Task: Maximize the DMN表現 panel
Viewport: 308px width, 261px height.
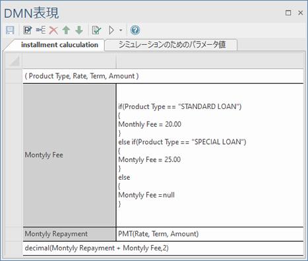Action: click(288, 13)
